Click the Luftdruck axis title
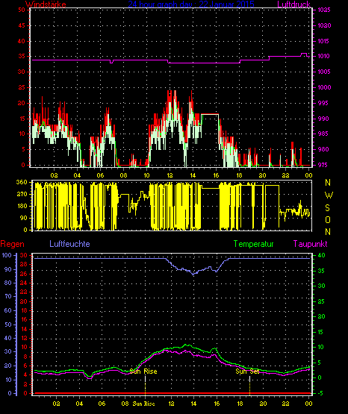This screenshot has width=348, height=414. 293,4
